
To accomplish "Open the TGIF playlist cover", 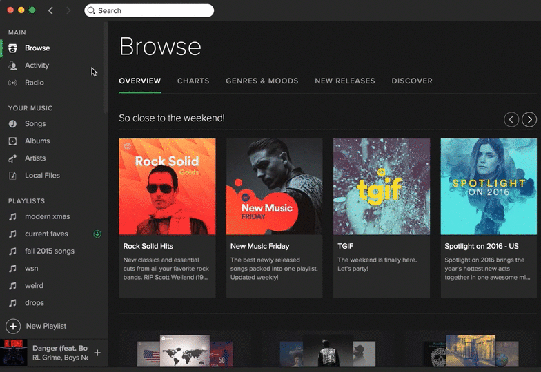I will pyautogui.click(x=382, y=187).
